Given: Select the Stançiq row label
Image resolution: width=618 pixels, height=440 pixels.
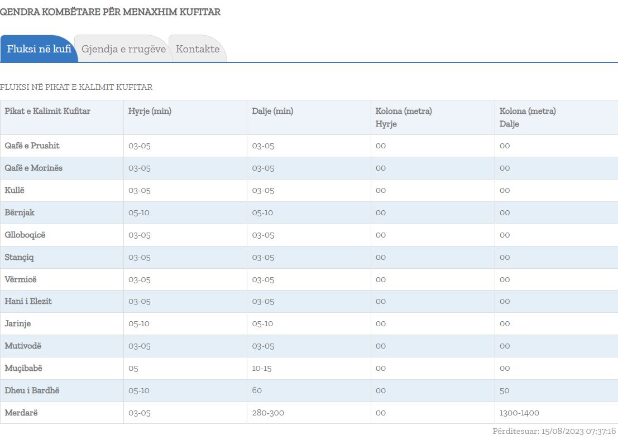Looking at the screenshot, I should coord(20,257).
